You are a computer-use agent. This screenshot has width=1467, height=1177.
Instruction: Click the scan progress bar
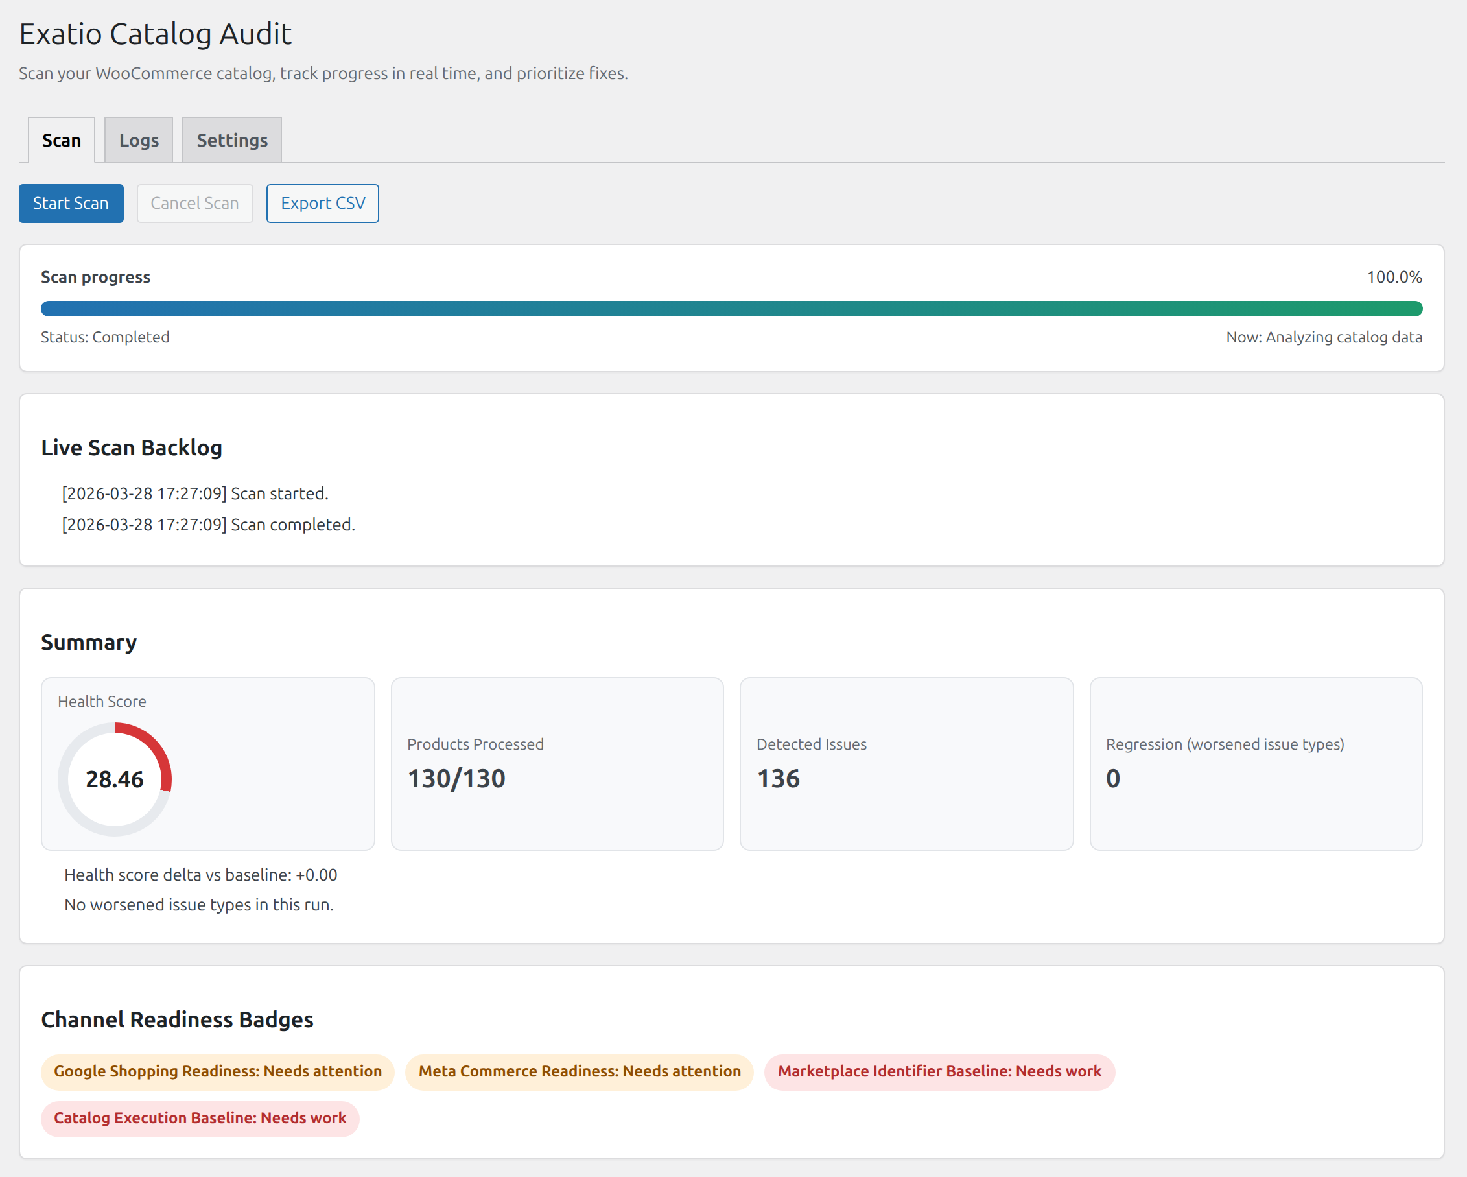[731, 309]
